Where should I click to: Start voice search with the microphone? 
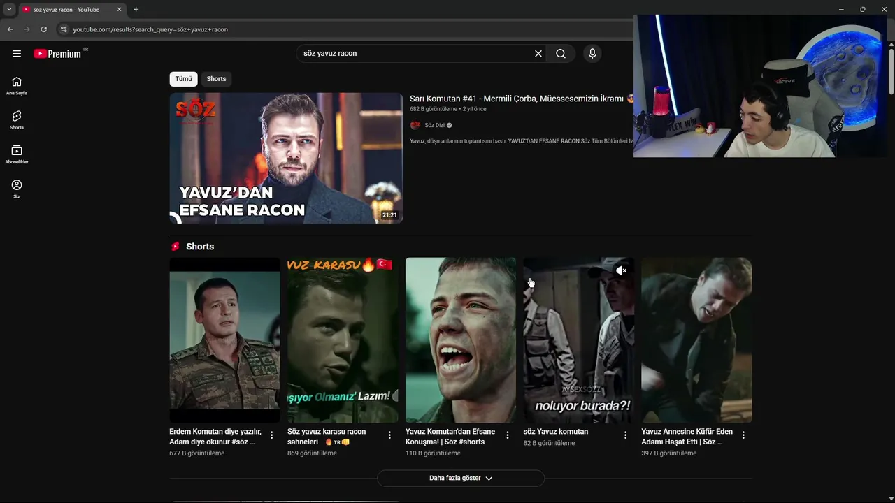[592, 54]
